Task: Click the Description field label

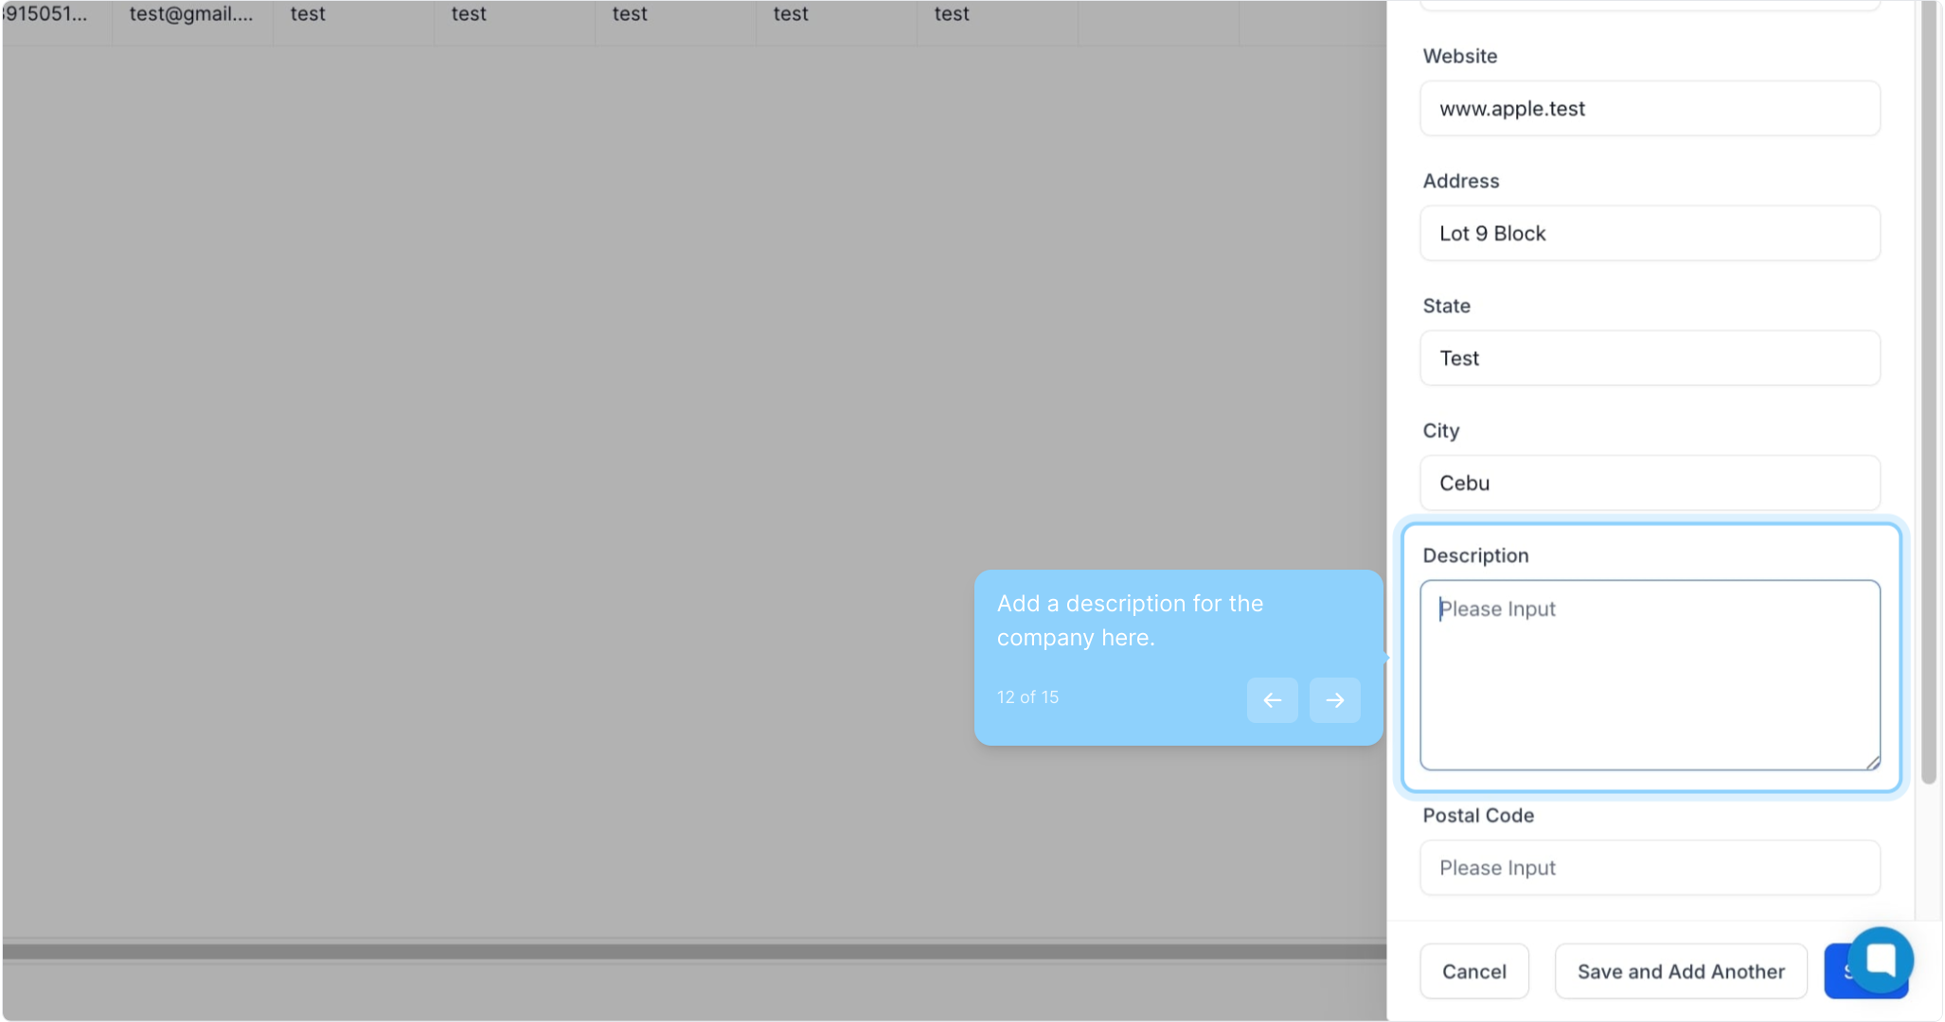Action: point(1474,555)
